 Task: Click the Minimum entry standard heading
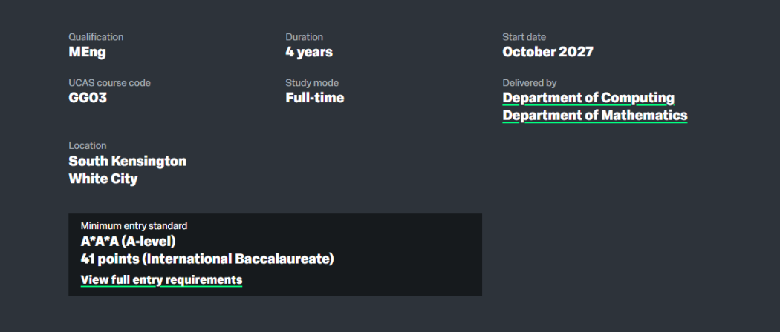click(134, 225)
